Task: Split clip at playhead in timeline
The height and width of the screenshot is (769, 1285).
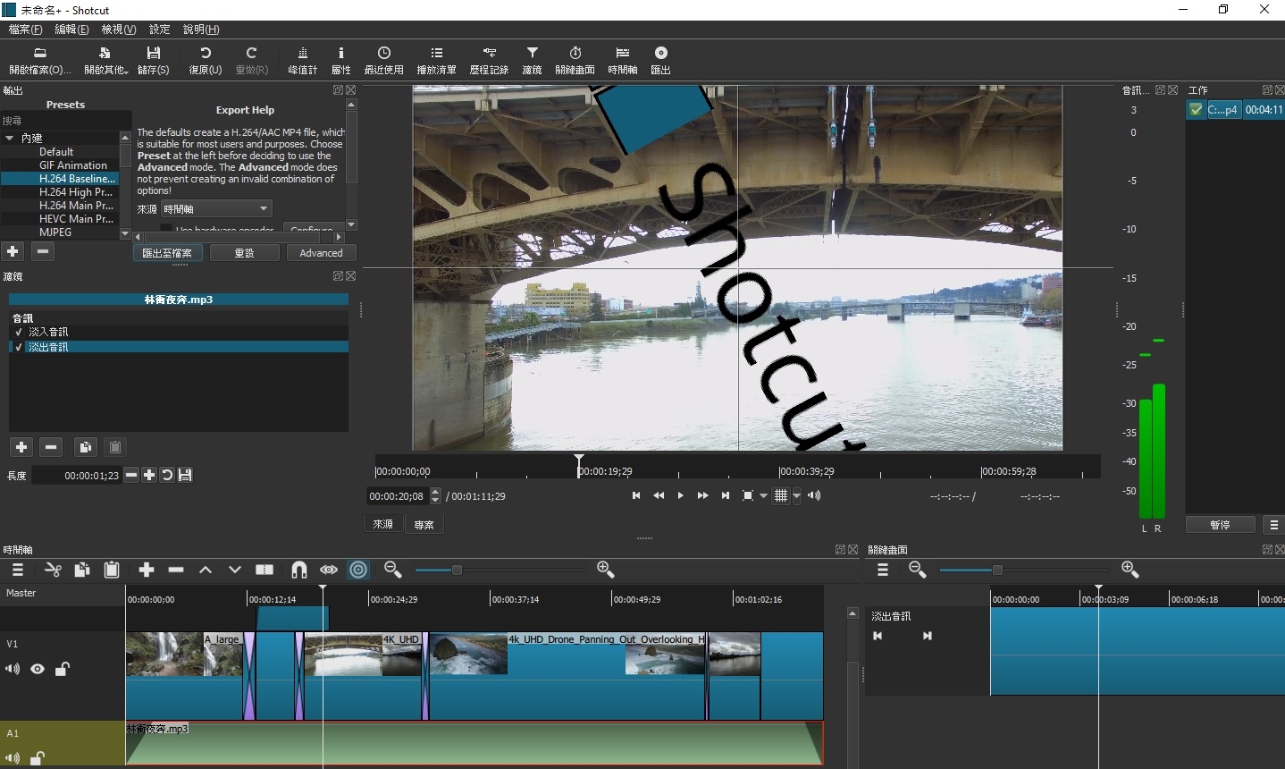Action: 265,570
